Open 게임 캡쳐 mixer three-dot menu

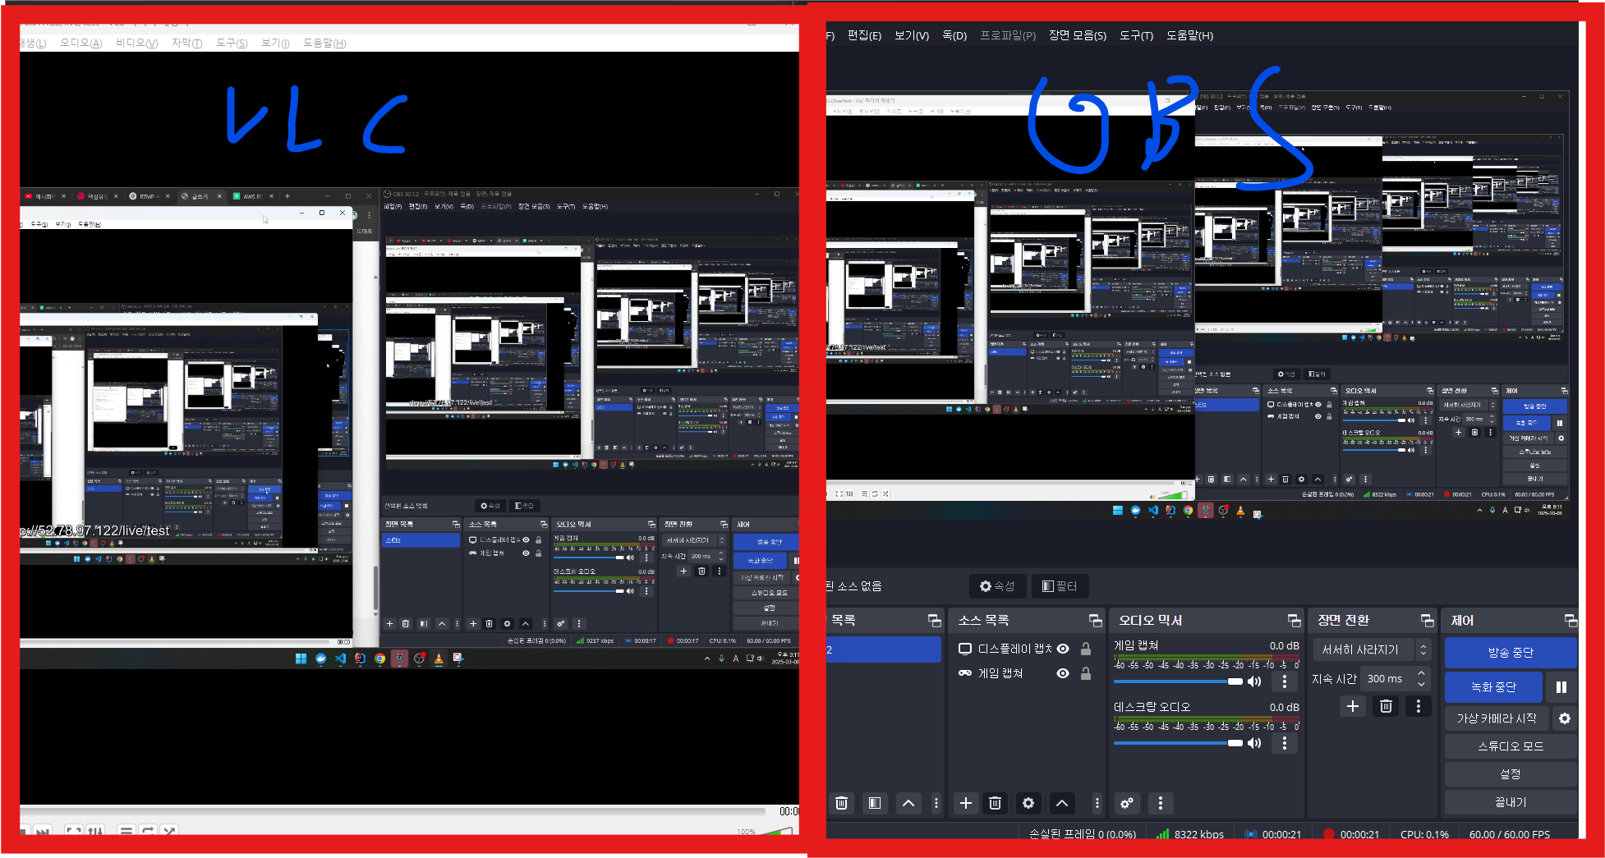[x=1285, y=681]
